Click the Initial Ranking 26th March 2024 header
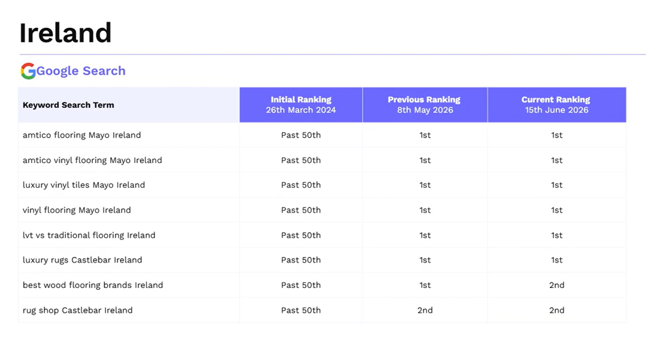This screenshot has height=347, width=646. (x=300, y=105)
